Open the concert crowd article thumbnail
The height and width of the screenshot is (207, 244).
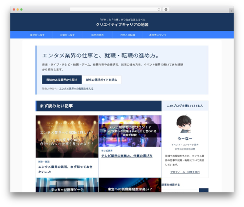coord(67,137)
